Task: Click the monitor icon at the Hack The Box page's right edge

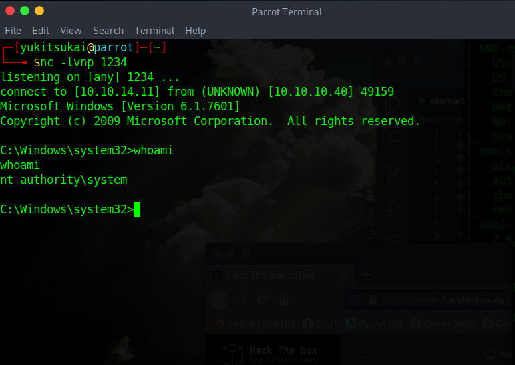Action: point(490,354)
